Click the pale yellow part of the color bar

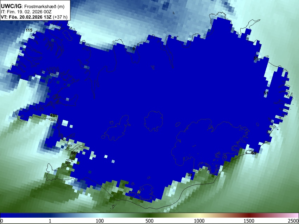click(x=199, y=216)
